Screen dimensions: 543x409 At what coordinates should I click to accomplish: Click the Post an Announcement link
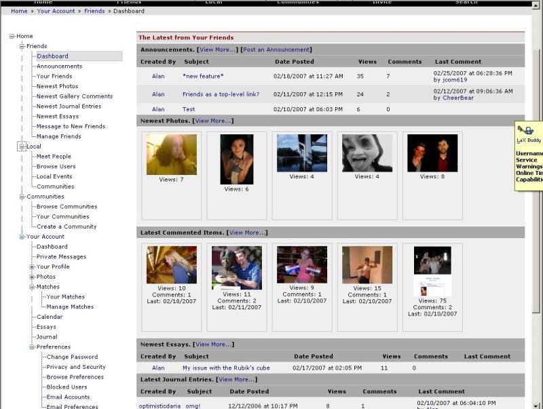pyautogui.click(x=276, y=50)
